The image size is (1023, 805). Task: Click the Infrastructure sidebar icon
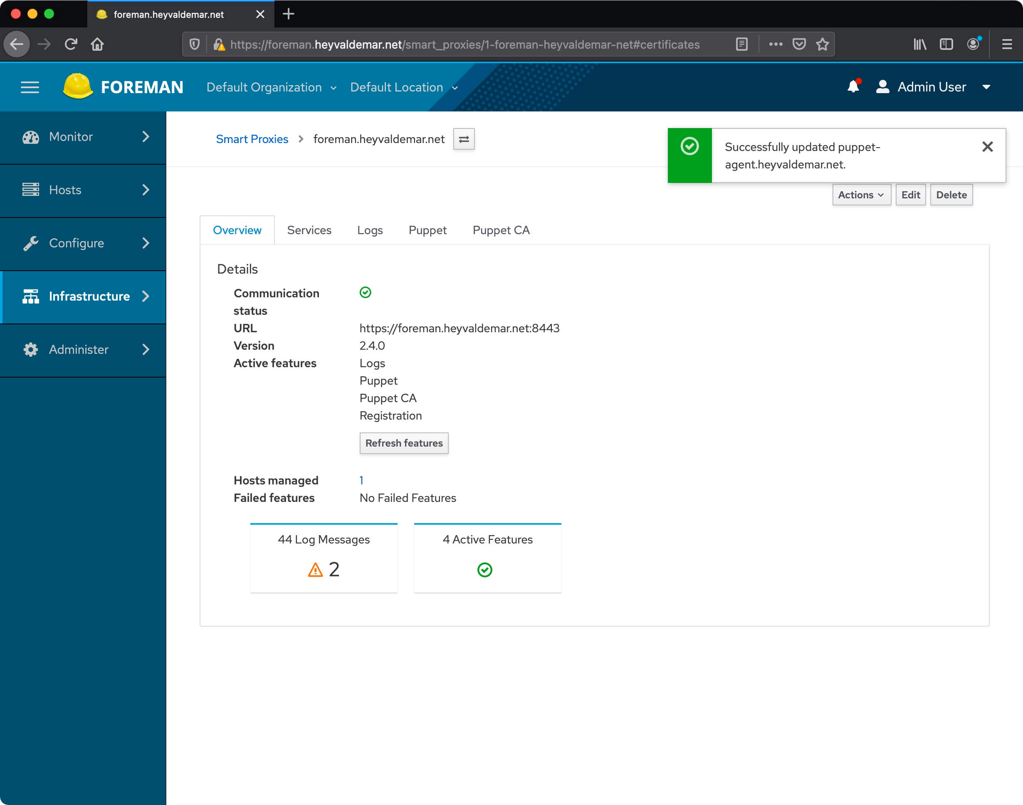(30, 296)
